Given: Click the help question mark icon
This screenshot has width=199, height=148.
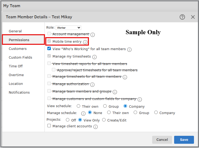Looking at the screenshot, I should (182, 17).
